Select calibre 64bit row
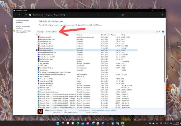Screen dimensions: 181x126 click(x=86, y=66)
